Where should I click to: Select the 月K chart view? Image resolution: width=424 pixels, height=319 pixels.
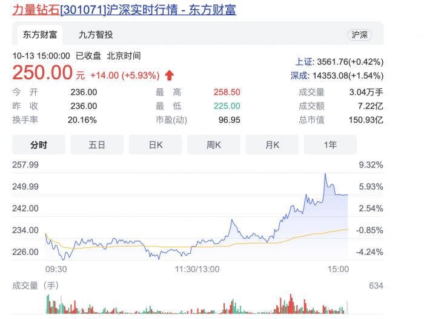272,145
